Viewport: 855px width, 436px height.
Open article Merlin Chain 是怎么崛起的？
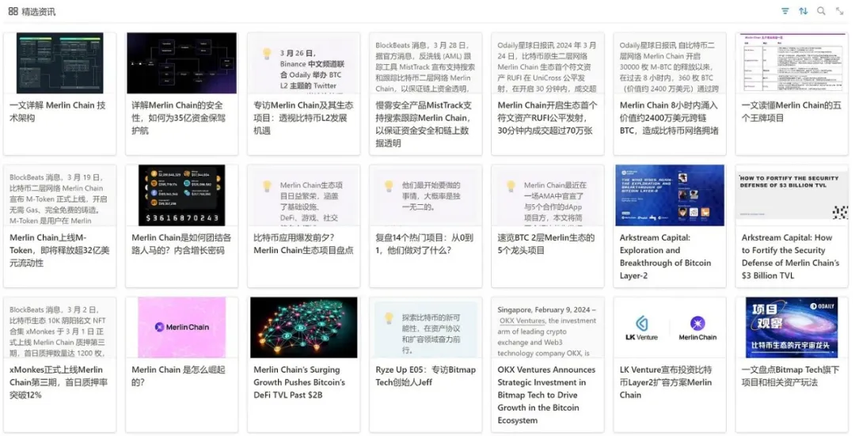178,376
